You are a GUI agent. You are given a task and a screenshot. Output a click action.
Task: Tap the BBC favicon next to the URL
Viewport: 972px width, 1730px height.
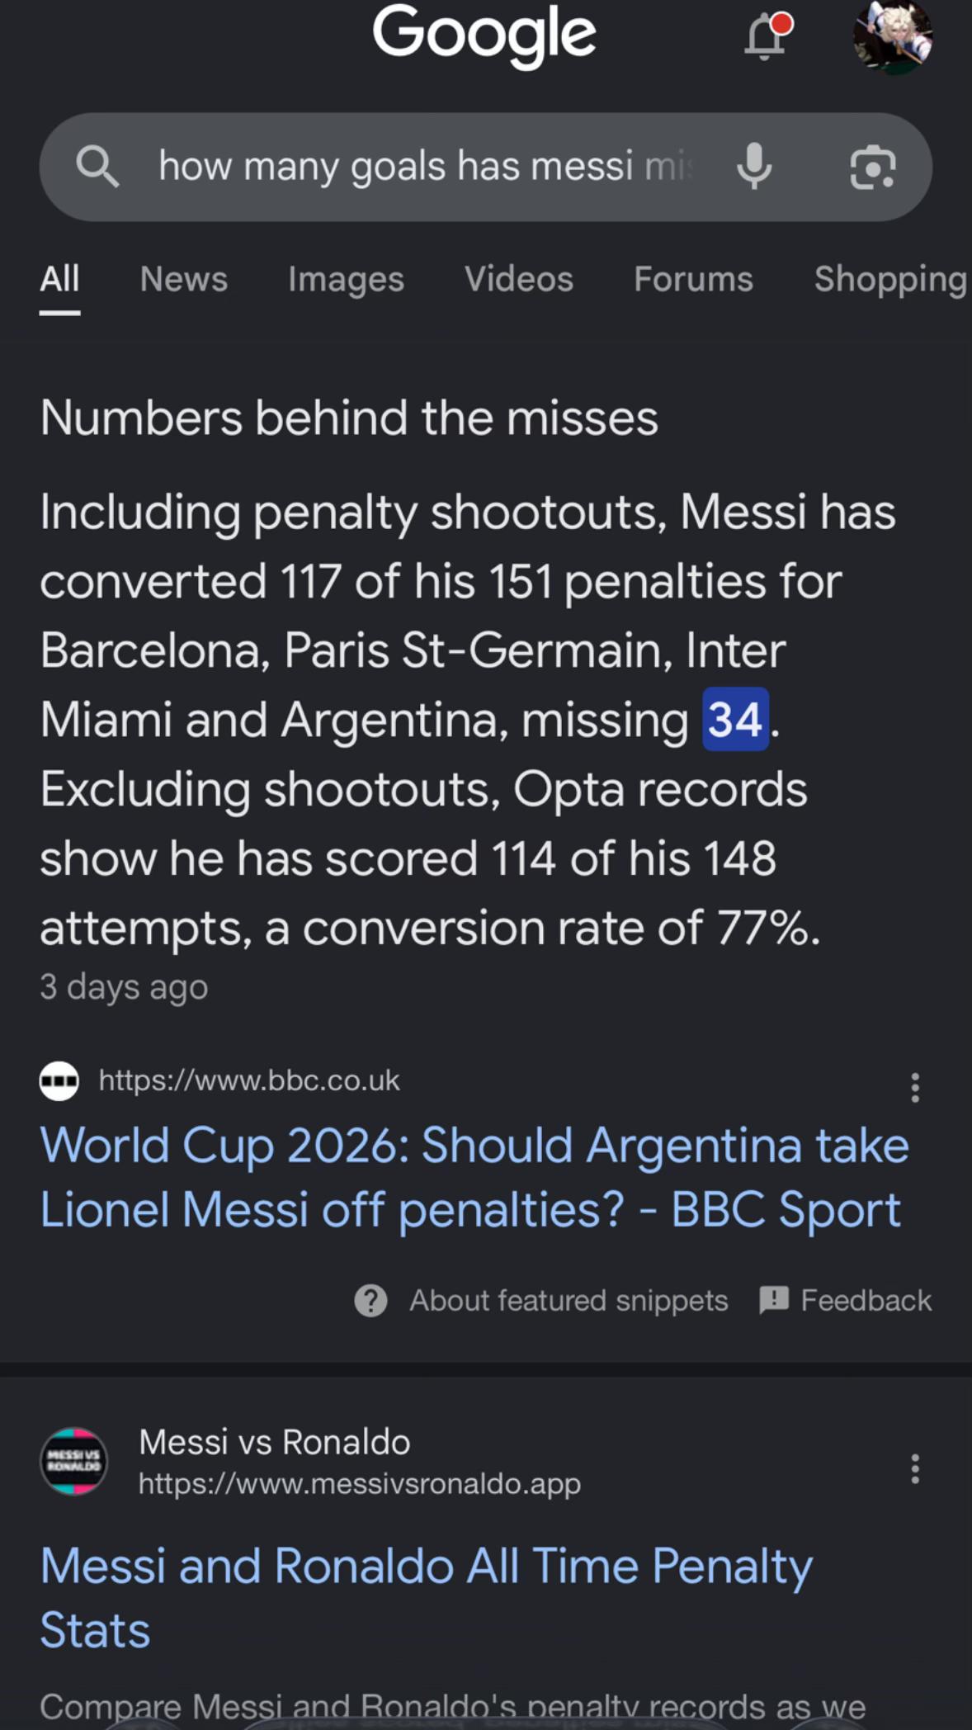[59, 1080]
